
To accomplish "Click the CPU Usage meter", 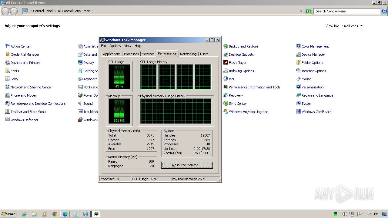I will [119, 77].
